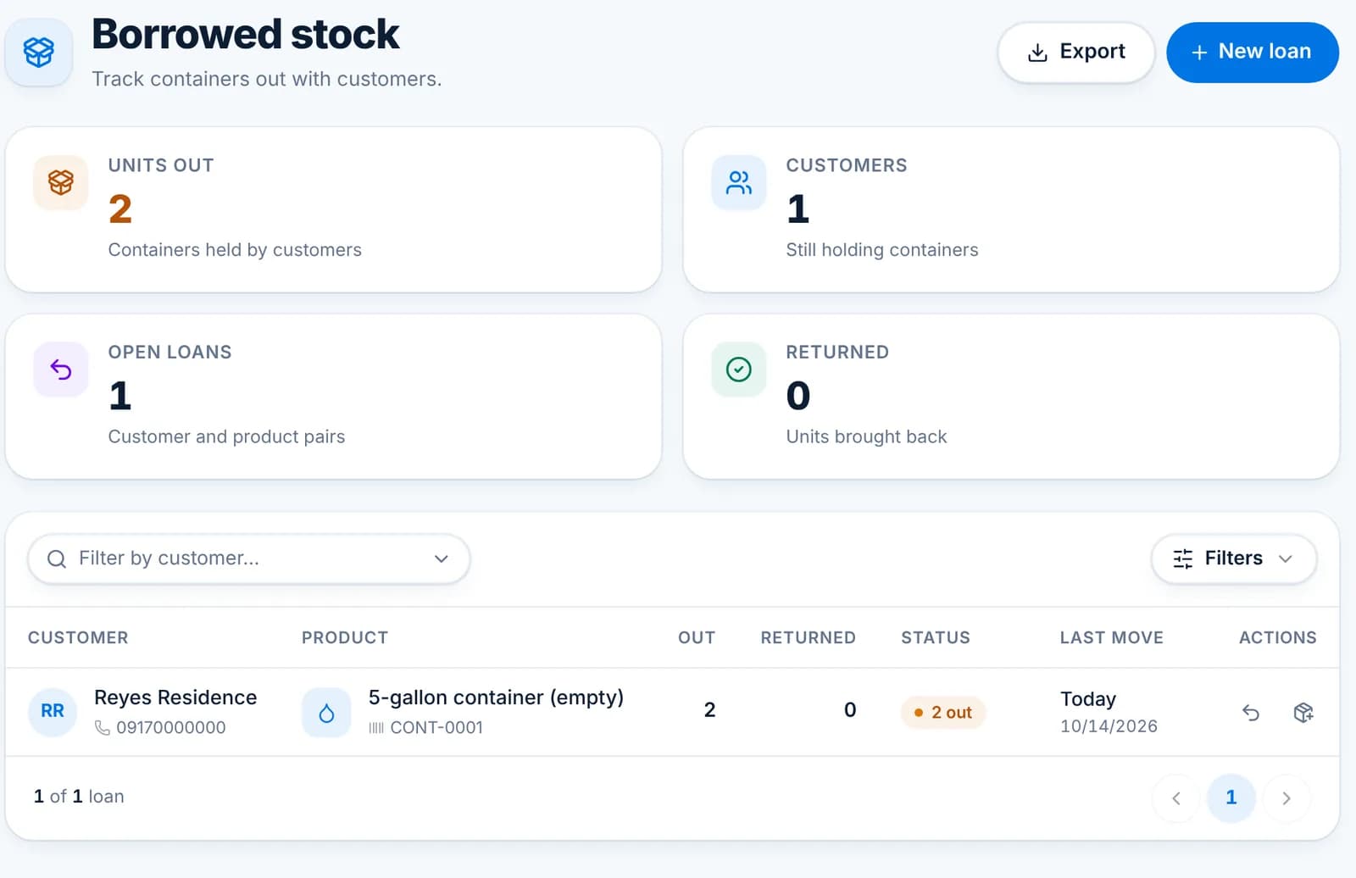This screenshot has height=878, width=1356.
Task: Click the OUT column header
Action: [x=697, y=637]
